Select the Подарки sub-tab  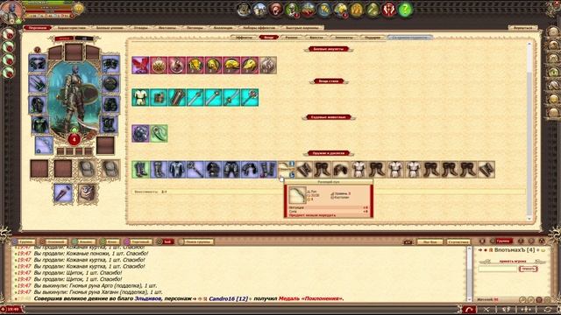coord(372,37)
